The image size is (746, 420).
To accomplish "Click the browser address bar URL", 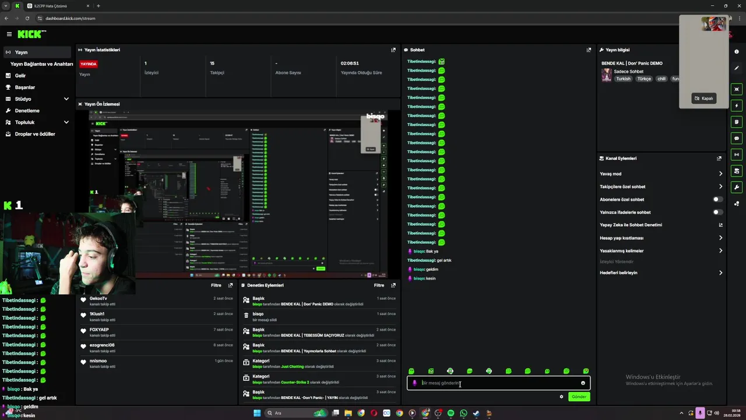I will (x=70, y=18).
